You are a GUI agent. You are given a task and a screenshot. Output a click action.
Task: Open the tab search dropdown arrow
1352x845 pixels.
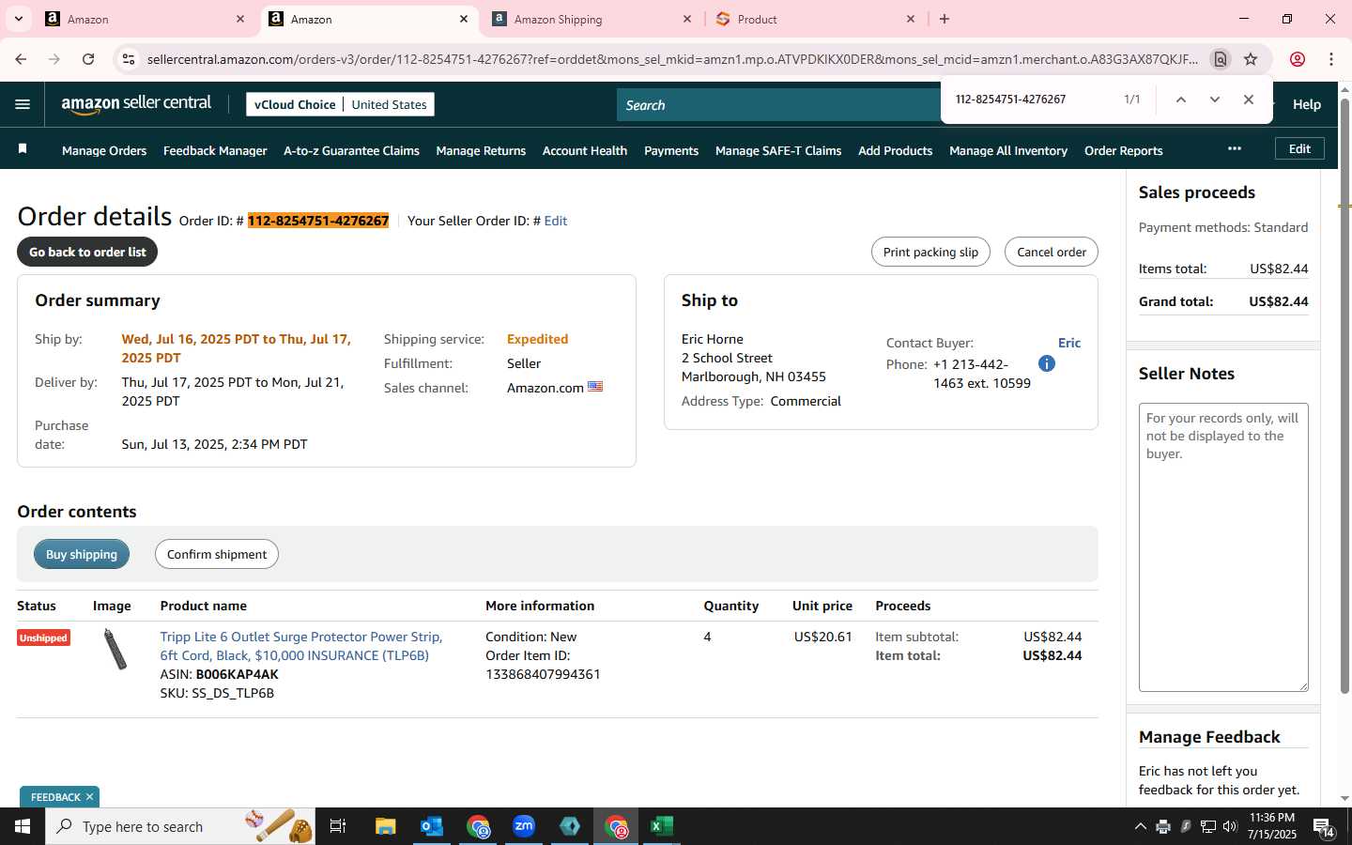click(18, 19)
